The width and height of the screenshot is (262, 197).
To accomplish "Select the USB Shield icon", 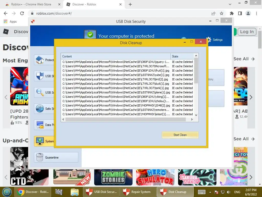I will [40, 76].
